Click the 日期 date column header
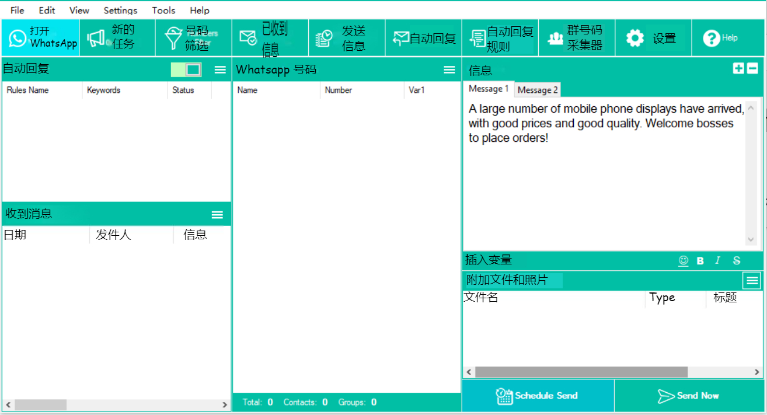767x415 pixels. click(46, 235)
